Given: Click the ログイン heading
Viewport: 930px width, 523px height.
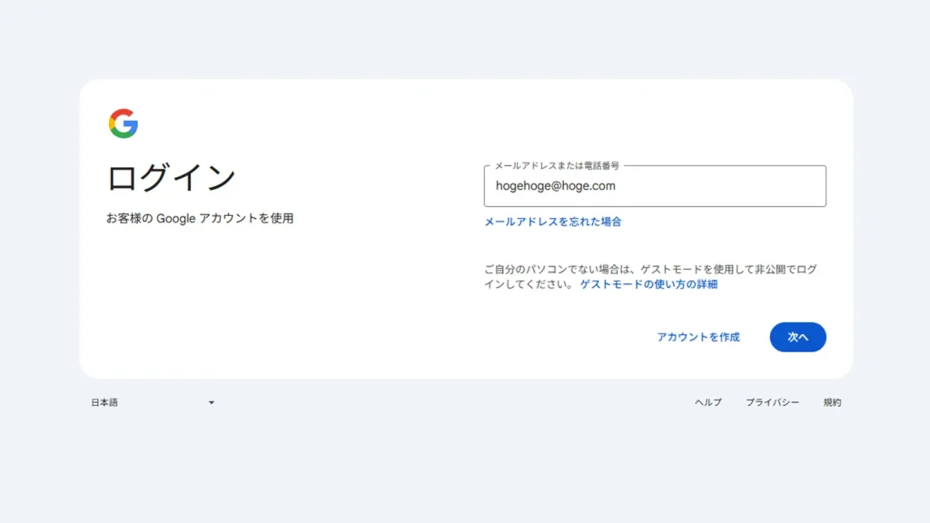Looking at the screenshot, I should (x=171, y=177).
